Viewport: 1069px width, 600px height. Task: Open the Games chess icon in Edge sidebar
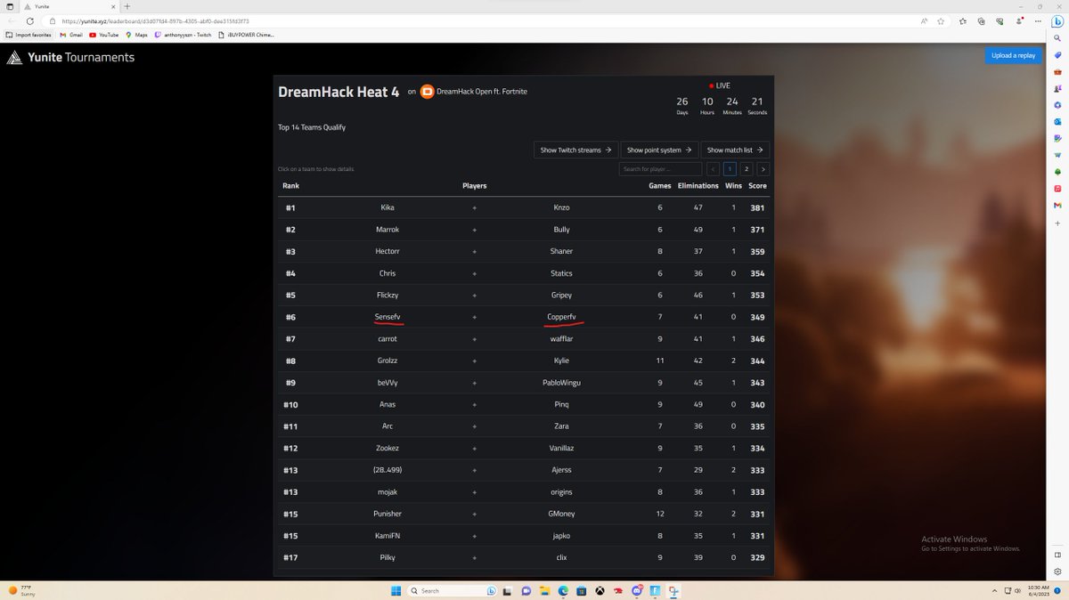[1057, 88]
